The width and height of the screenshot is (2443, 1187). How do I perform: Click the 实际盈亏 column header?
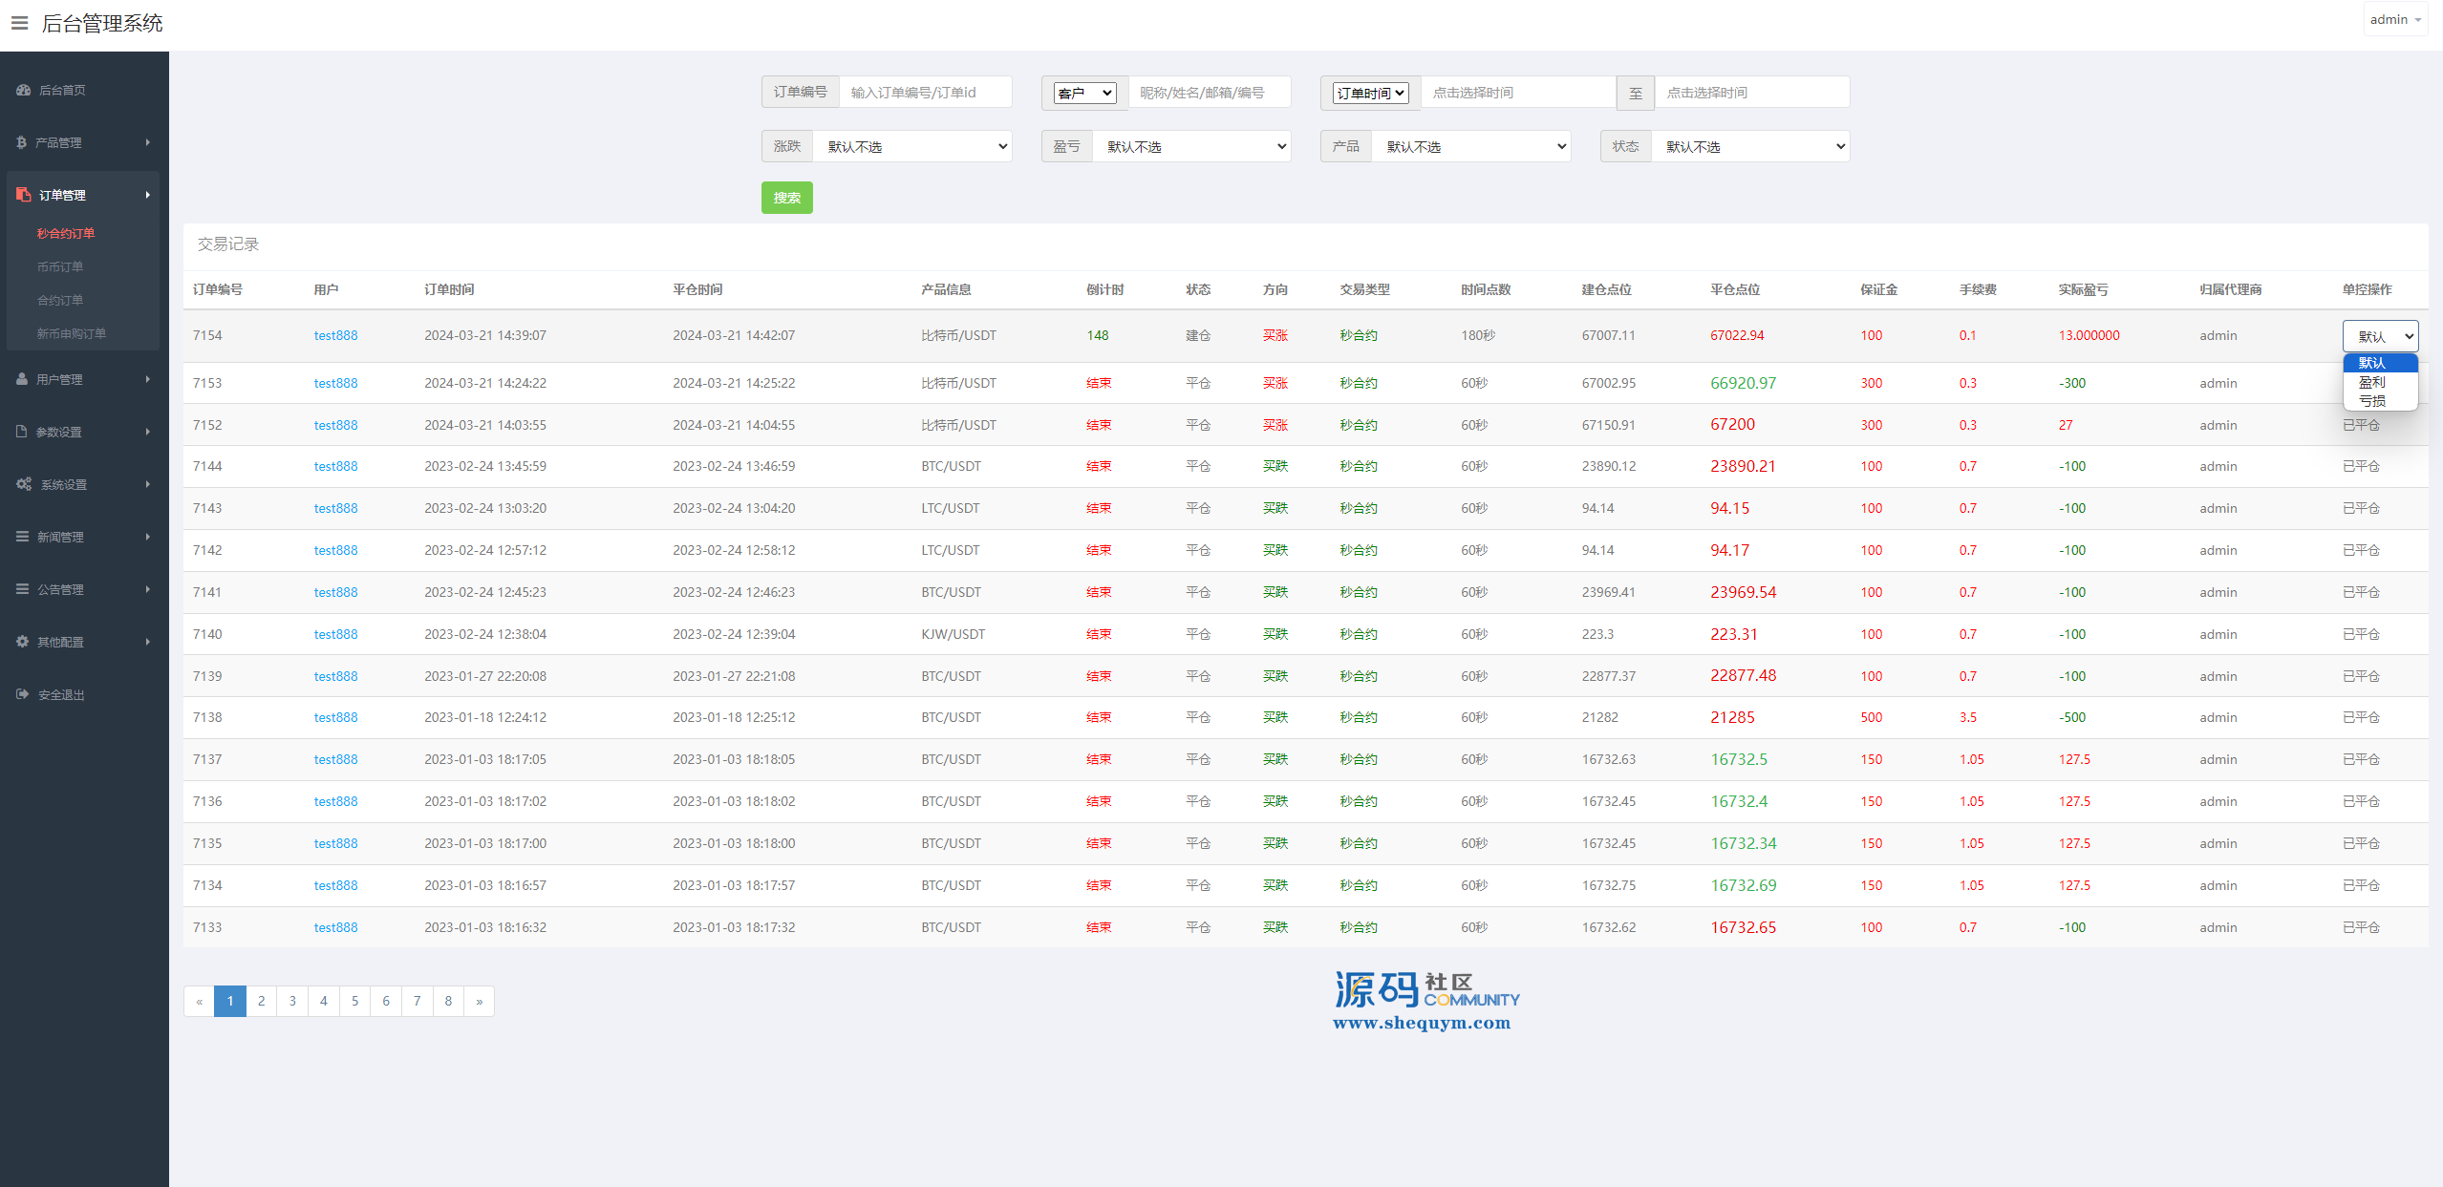pyautogui.click(x=2084, y=289)
